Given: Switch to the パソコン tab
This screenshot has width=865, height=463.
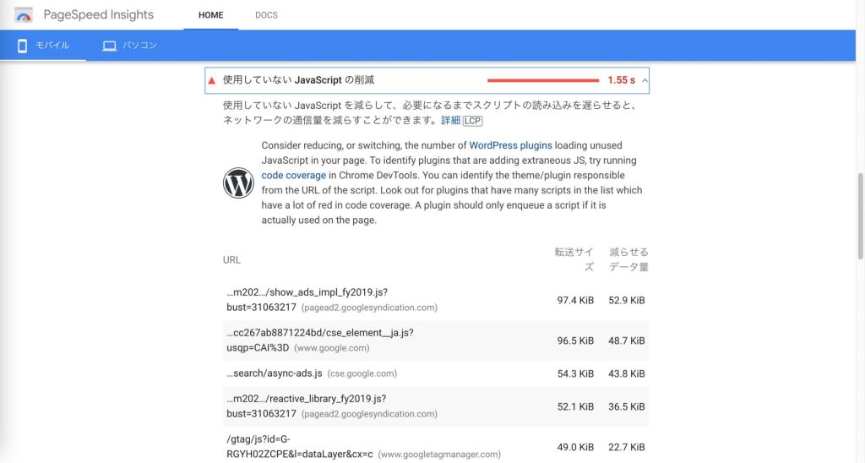Looking at the screenshot, I should click(x=129, y=46).
